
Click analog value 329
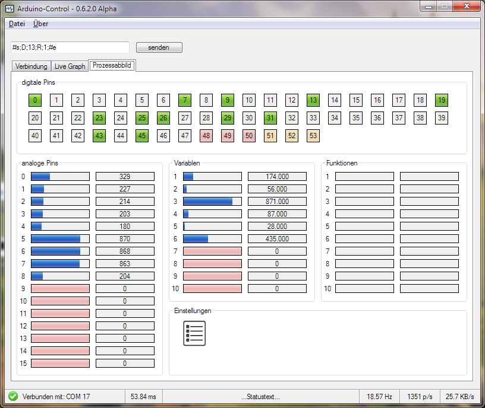(x=125, y=177)
